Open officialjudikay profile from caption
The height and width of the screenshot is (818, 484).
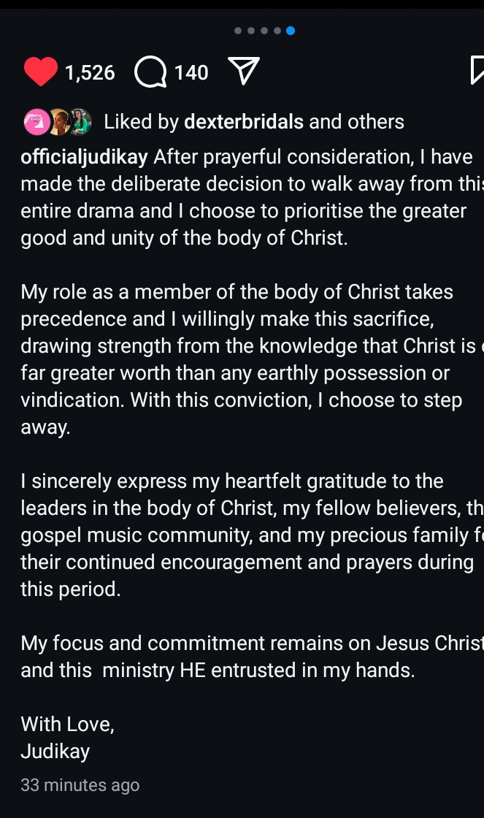tap(84, 157)
